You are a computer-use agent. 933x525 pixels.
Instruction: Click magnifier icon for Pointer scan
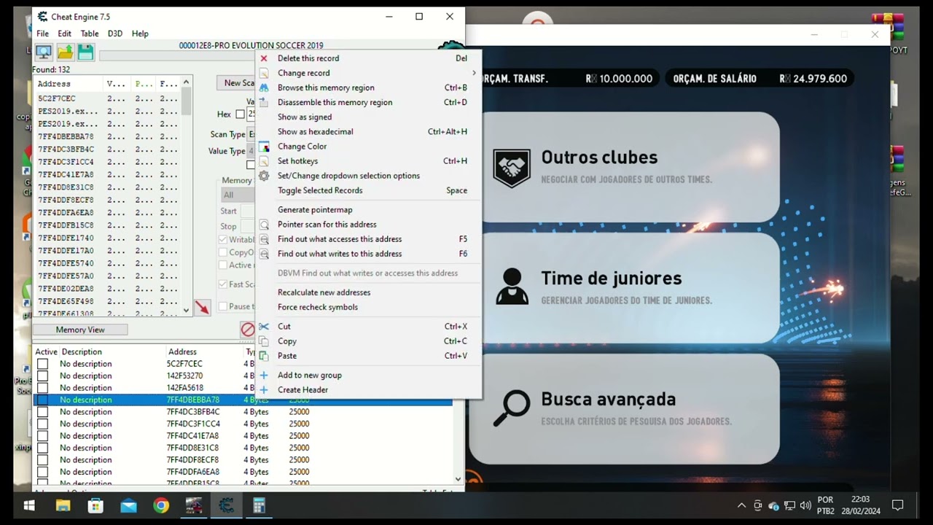264,225
